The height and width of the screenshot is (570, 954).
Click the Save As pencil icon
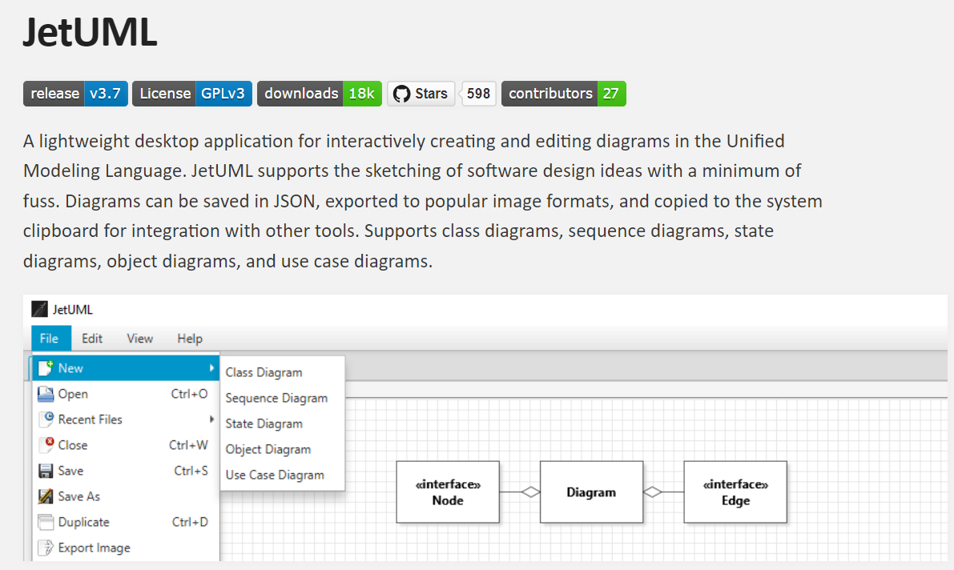pyautogui.click(x=46, y=496)
